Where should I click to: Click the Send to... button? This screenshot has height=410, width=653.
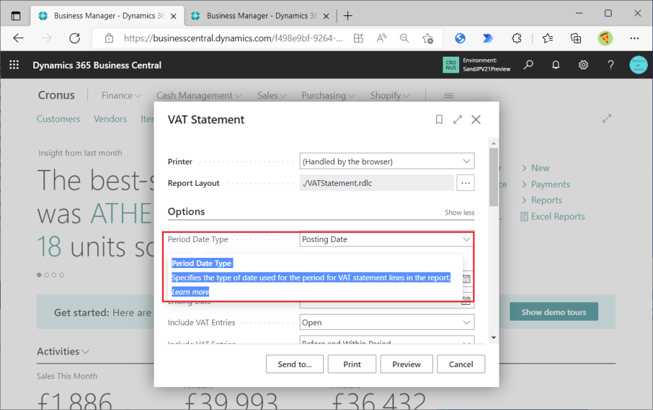[x=295, y=364]
